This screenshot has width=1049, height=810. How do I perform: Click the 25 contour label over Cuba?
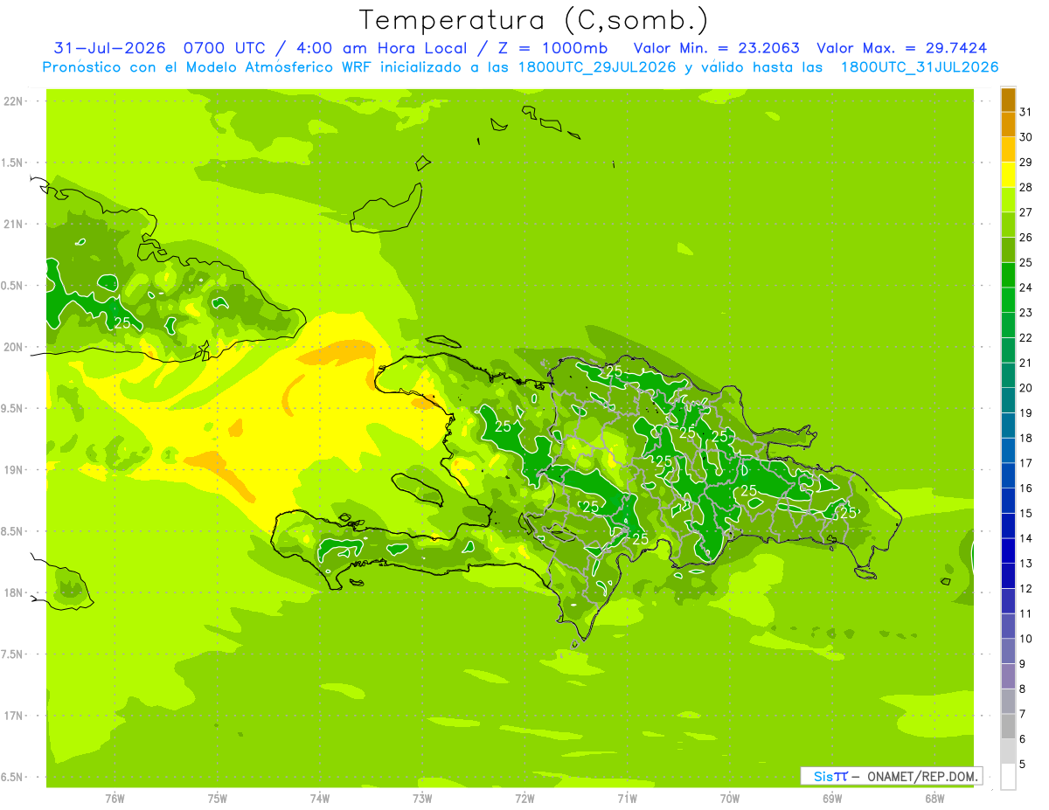coord(123,323)
